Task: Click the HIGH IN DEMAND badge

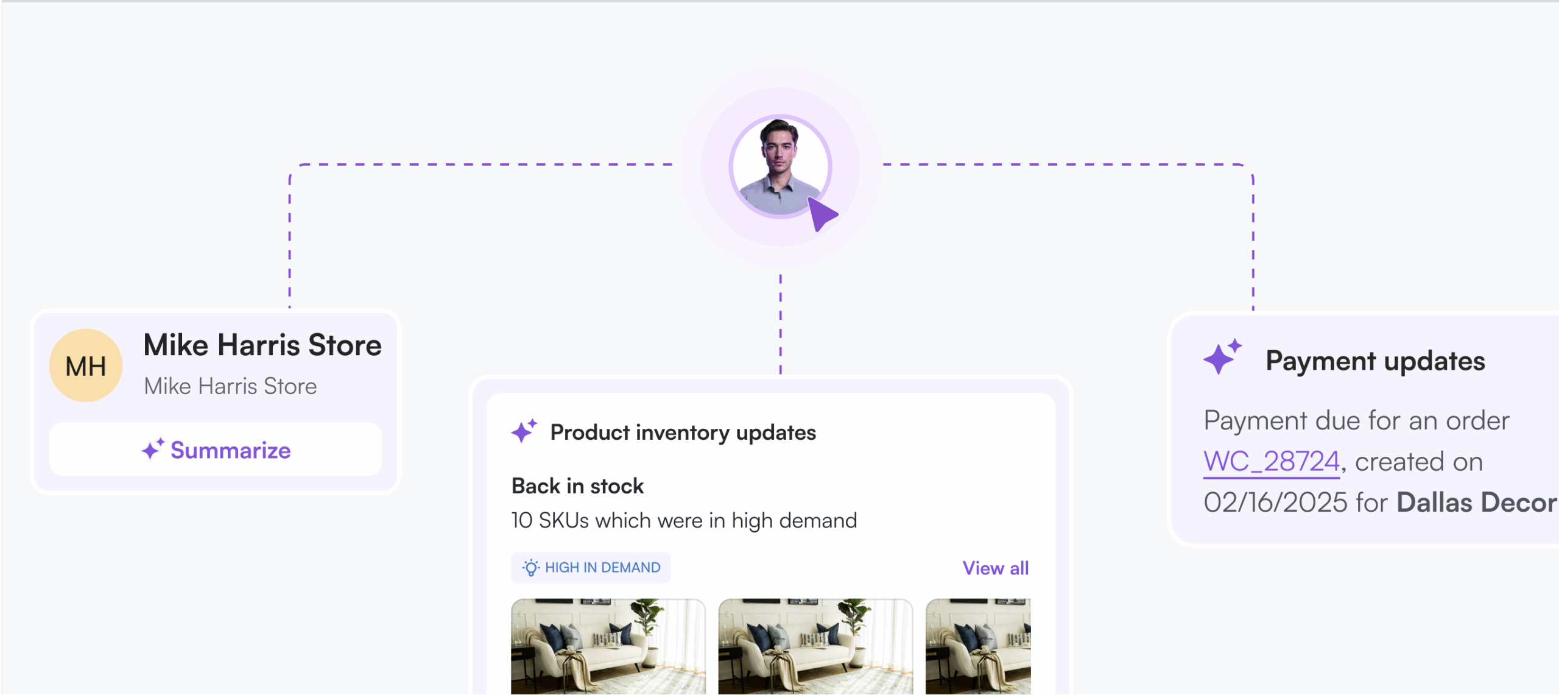Action: (x=591, y=568)
